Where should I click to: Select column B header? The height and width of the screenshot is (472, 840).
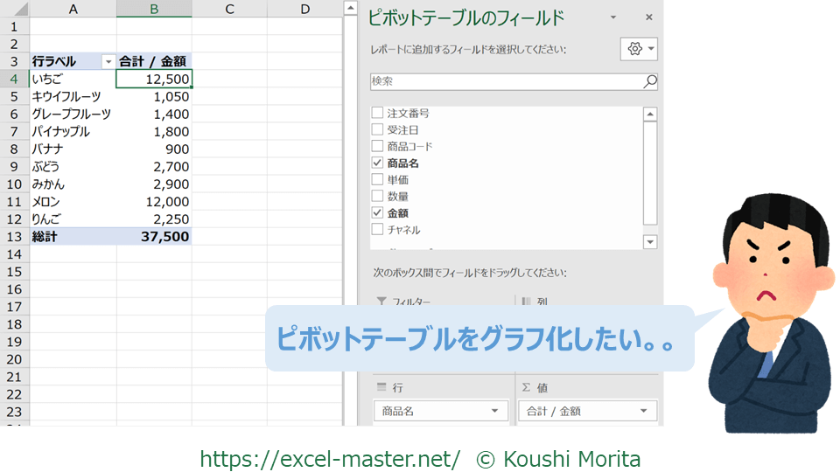coord(154,9)
